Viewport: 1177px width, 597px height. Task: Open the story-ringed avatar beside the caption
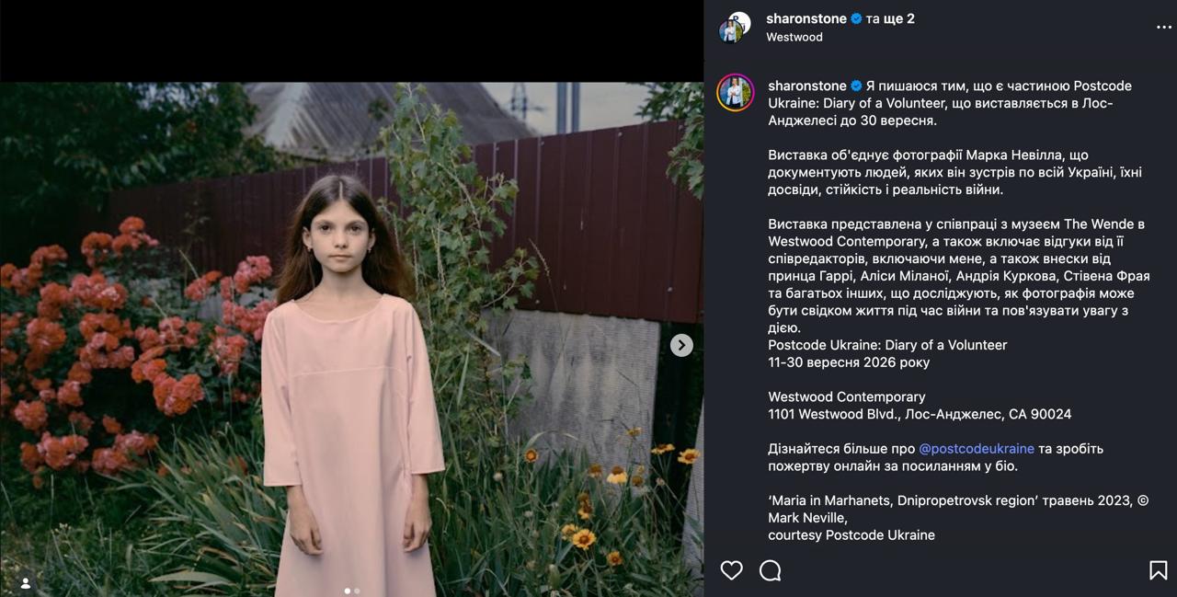[736, 93]
